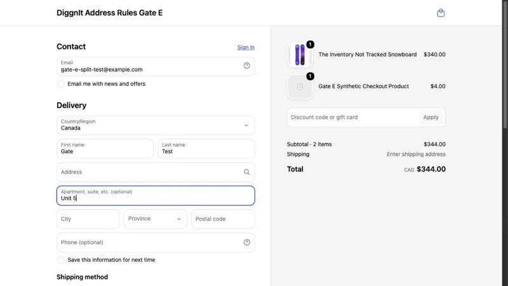
Task: Expand the Province dropdown
Action: pyautogui.click(x=156, y=219)
